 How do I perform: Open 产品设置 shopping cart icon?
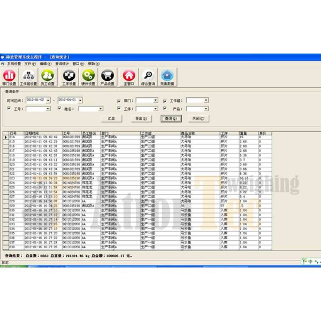[108, 77]
